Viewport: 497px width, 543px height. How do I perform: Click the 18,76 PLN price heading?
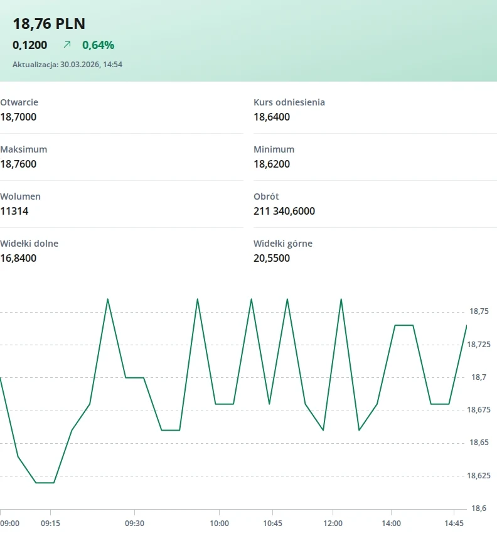point(49,24)
